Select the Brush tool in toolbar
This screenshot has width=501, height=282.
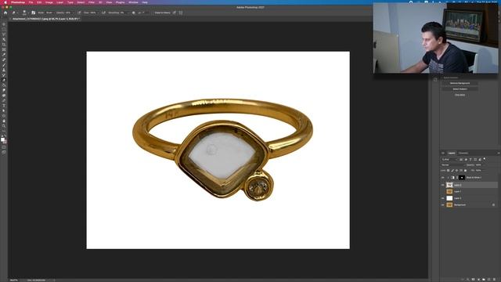click(x=4, y=65)
